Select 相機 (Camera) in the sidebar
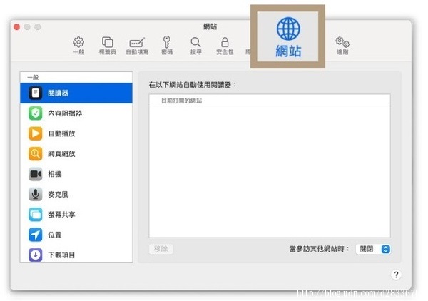428x301 pixels. pyautogui.click(x=76, y=174)
